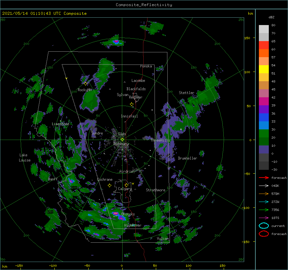Click the 'Innisfail' map label
This screenshot has height=270, width=288.
coord(129,116)
